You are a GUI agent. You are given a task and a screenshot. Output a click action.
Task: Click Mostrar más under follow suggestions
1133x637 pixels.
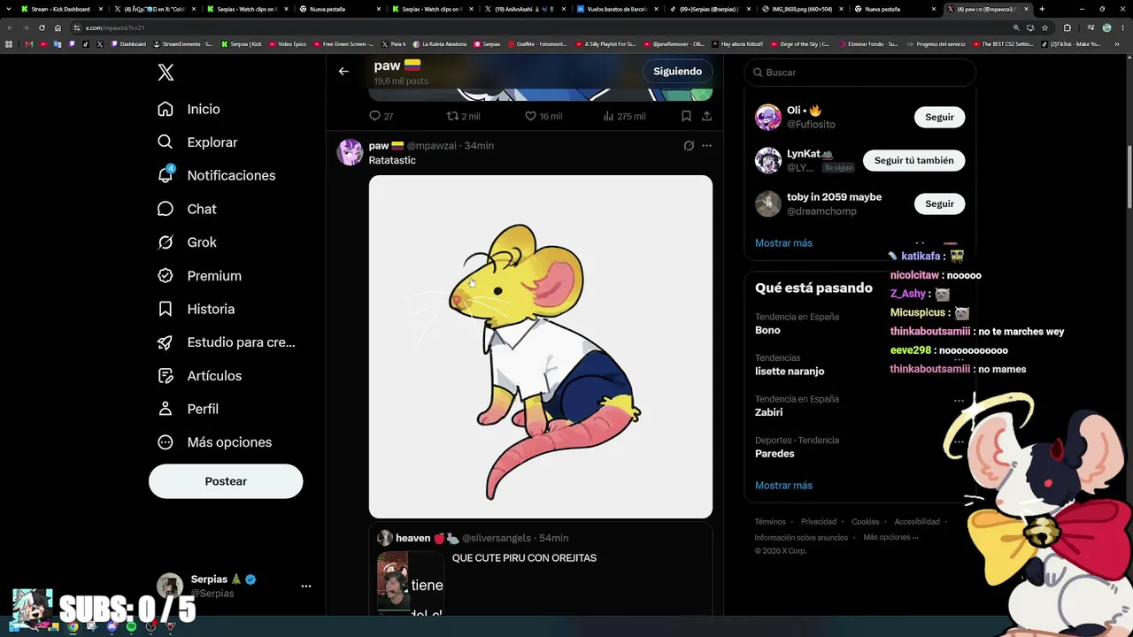pyautogui.click(x=783, y=243)
